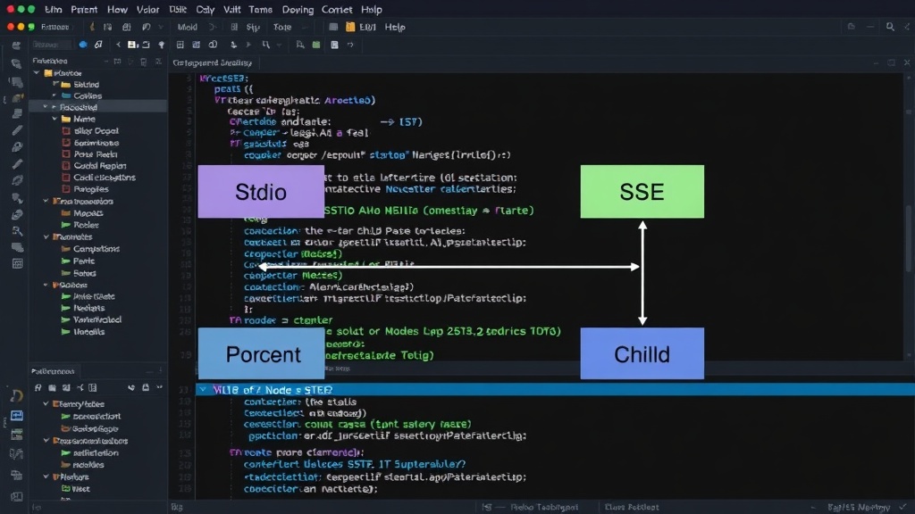Click the search magnifier at the top right
Image resolution: width=915 pixels, height=514 pixels.
[890, 27]
